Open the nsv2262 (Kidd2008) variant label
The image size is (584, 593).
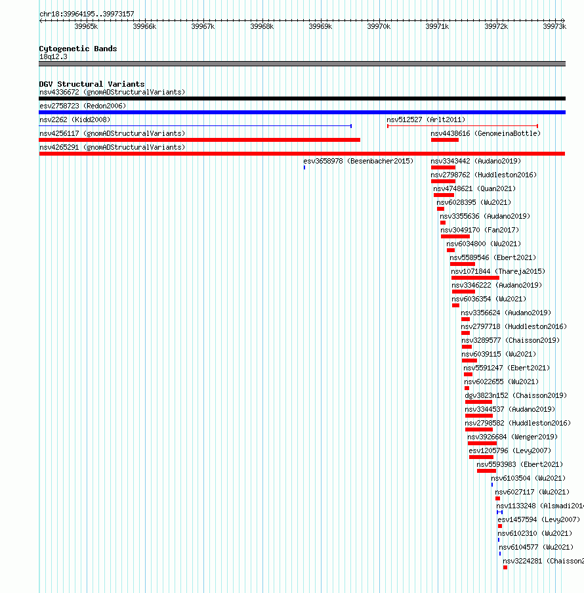pos(75,120)
